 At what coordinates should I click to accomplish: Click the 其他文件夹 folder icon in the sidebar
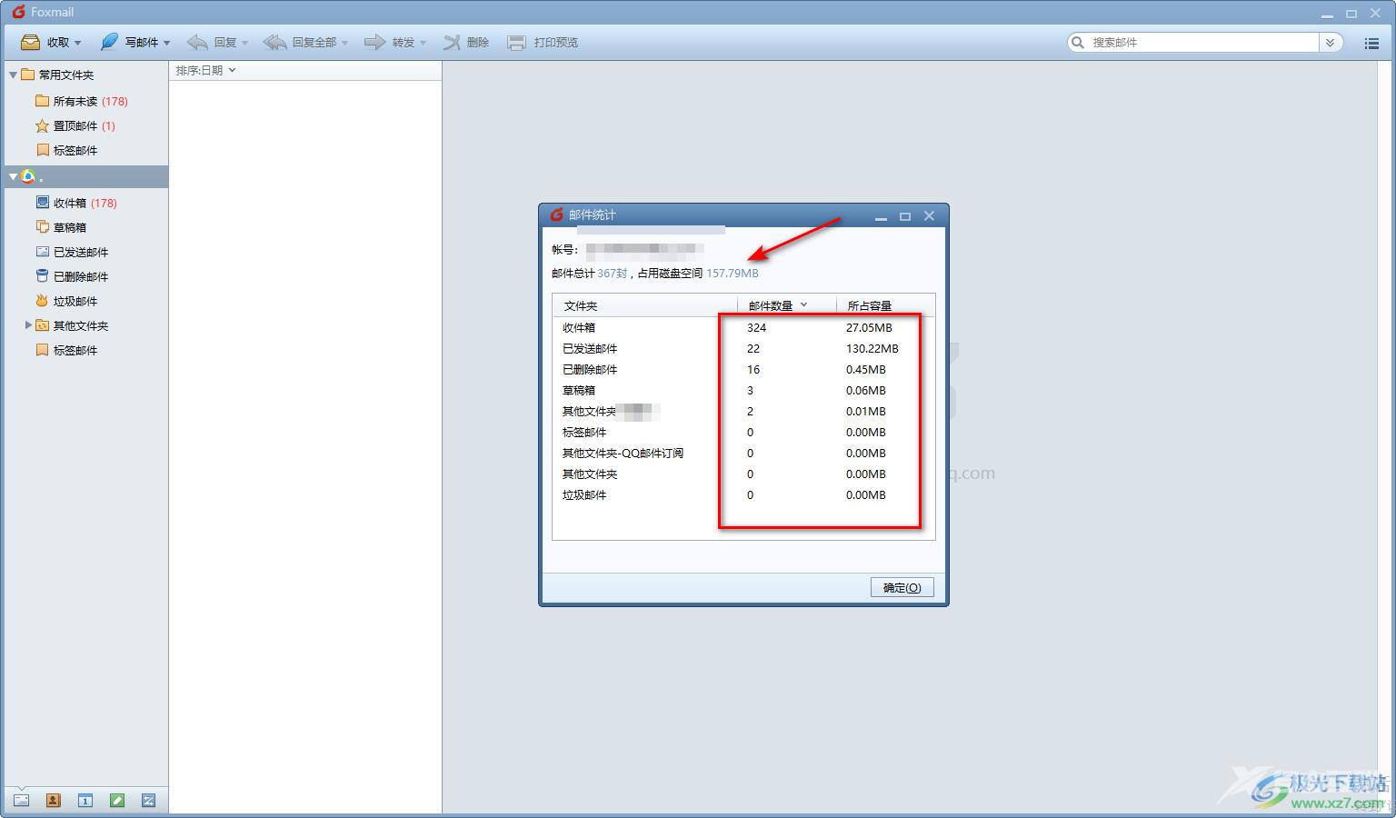(42, 324)
